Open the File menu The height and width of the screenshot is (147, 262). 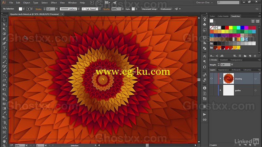[x=11, y=3]
